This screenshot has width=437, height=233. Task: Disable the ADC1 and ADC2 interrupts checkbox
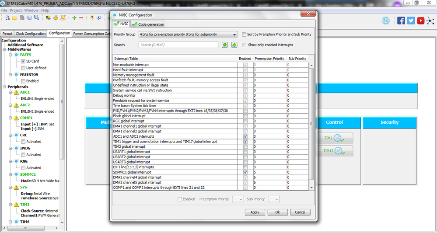245,136
